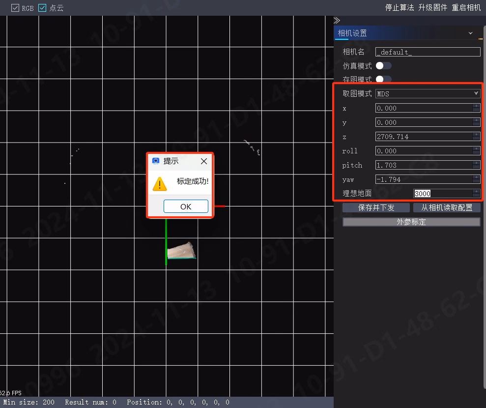
Task: Click the 理想地面 stepper arrows
Action: 476,194
